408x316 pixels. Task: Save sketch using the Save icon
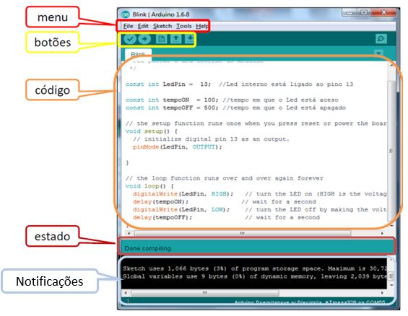(x=190, y=39)
